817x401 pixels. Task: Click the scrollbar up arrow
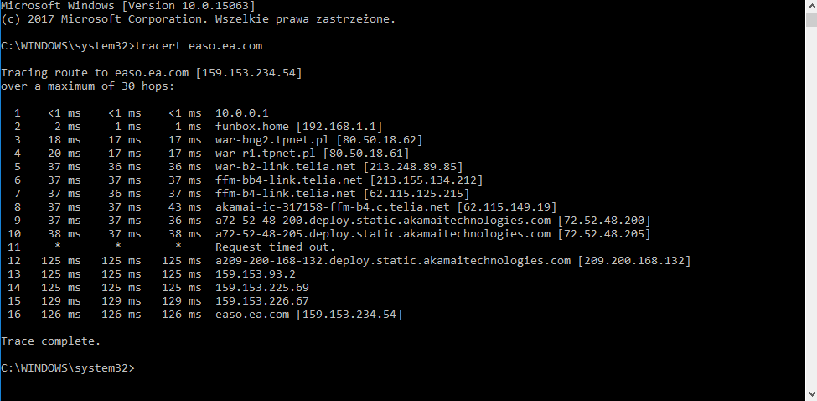point(809,7)
